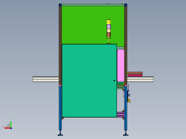Select the left conveyor rail
186x139 pixels.
46,79
